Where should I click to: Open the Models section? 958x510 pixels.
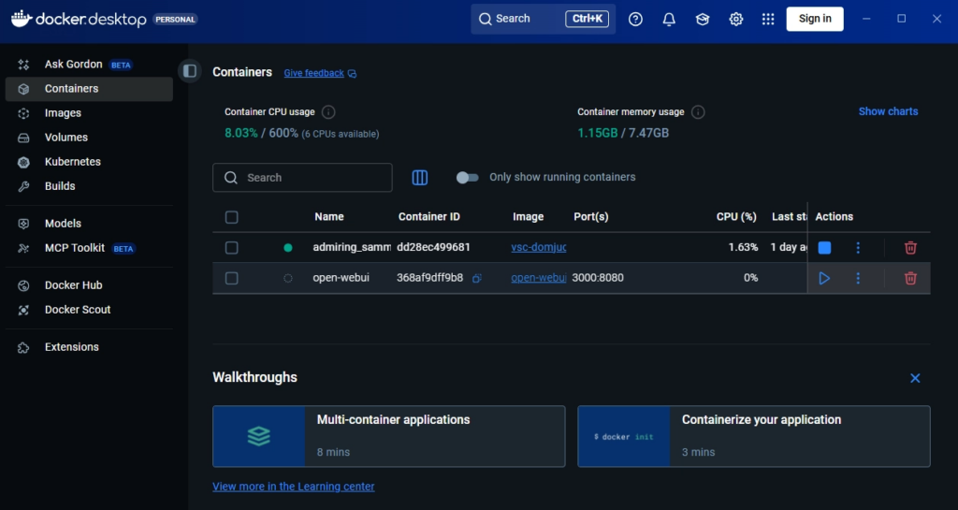click(89, 224)
